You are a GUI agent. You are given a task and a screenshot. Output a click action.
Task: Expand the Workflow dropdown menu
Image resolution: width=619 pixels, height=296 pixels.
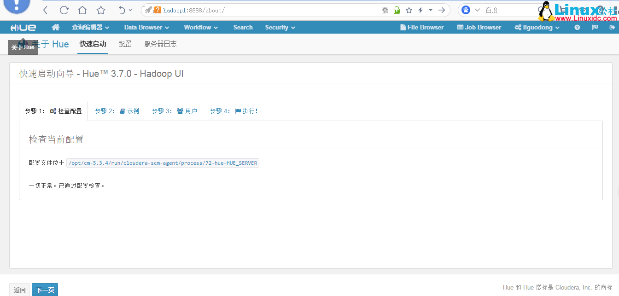coord(201,27)
